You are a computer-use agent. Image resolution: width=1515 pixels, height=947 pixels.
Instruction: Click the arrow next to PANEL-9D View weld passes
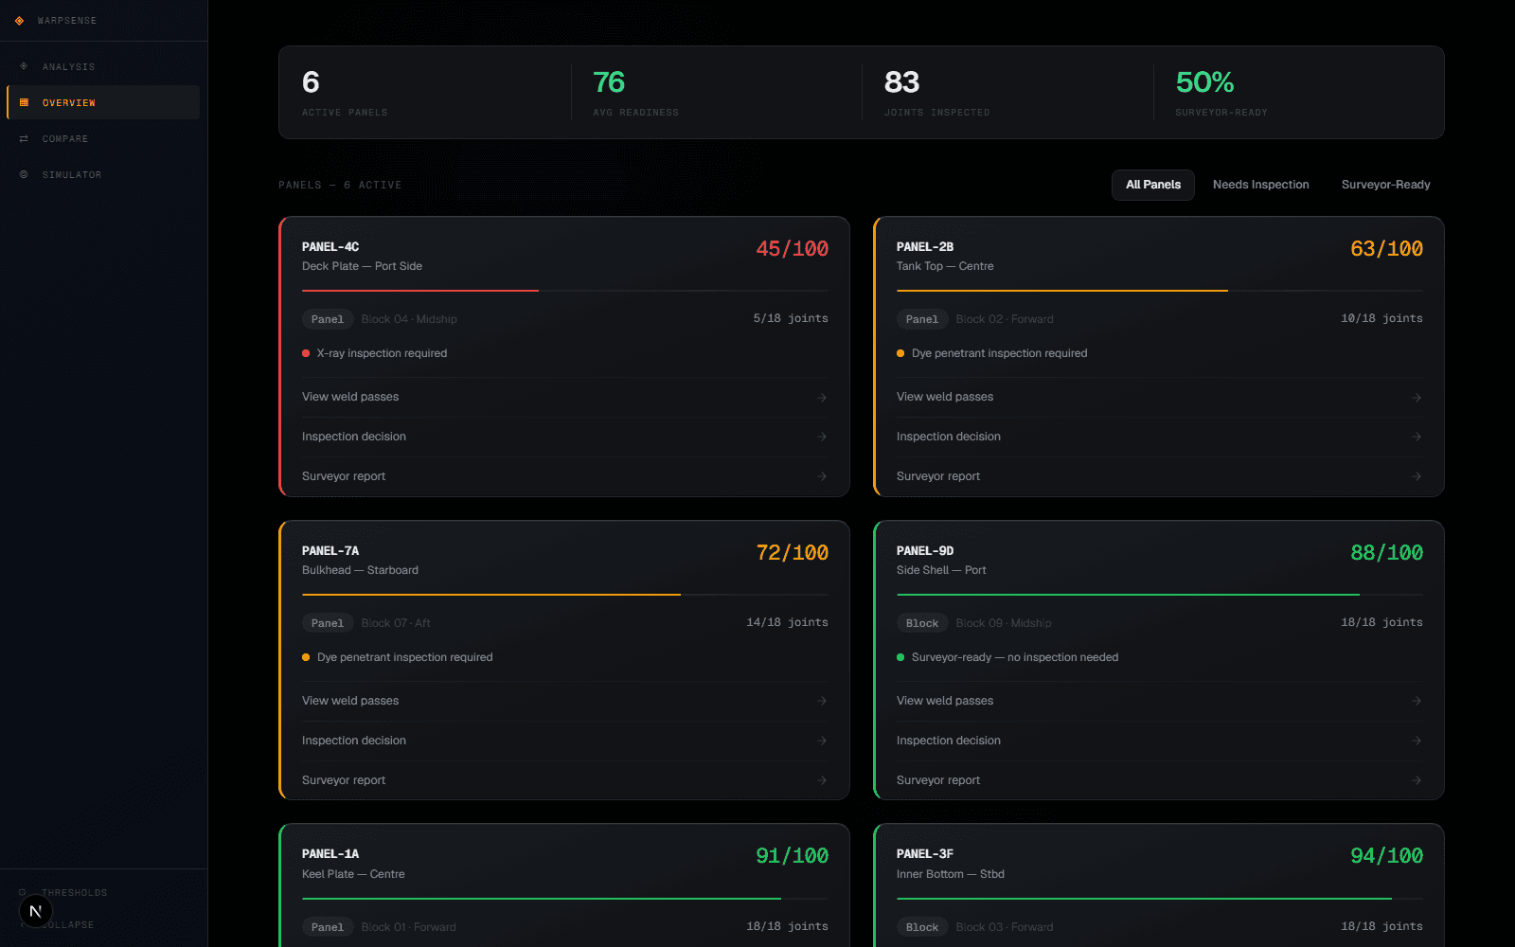[x=1417, y=701]
